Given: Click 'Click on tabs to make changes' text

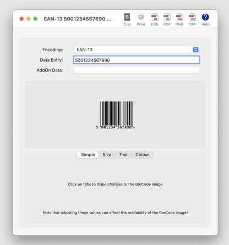Looking at the screenshot, I should pos(115,184).
